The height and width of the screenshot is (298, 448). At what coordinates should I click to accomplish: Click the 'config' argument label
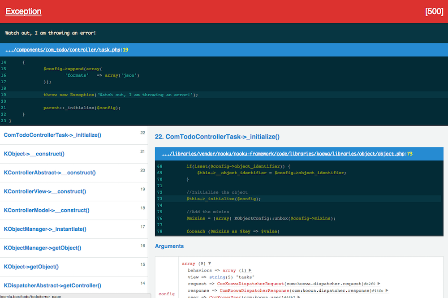(x=167, y=294)
